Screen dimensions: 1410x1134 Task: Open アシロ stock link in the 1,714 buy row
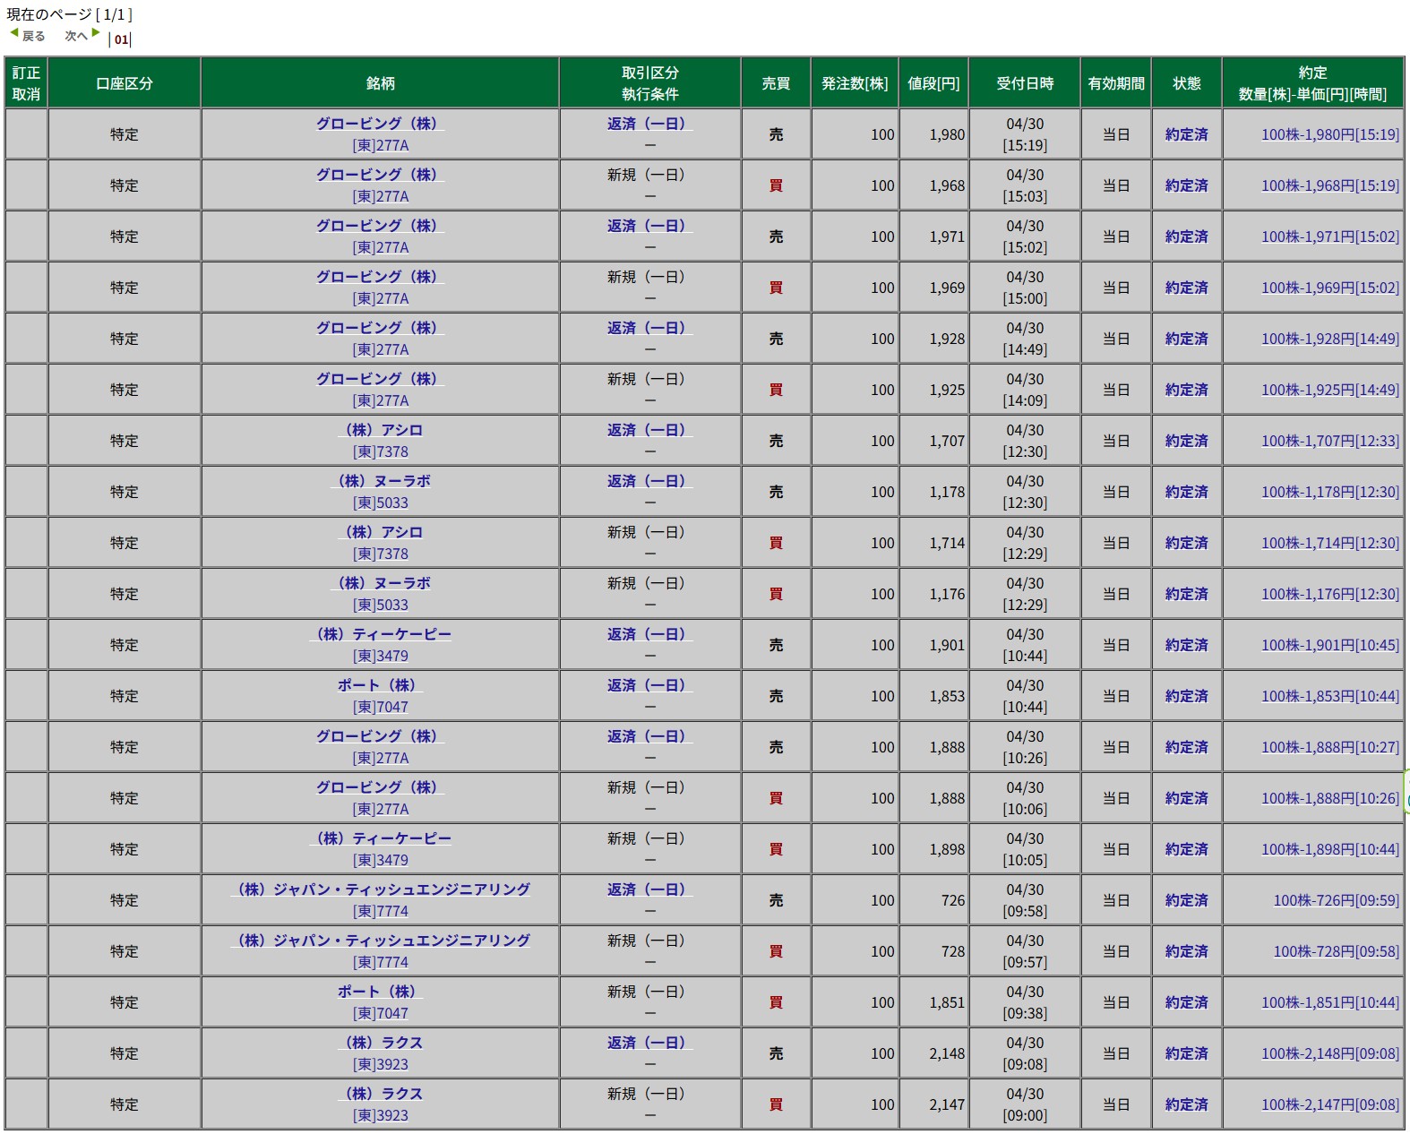(380, 533)
